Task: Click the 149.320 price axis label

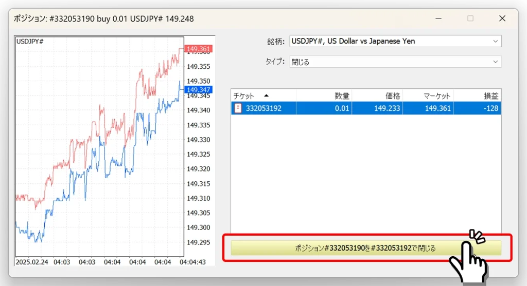Action: pos(198,168)
